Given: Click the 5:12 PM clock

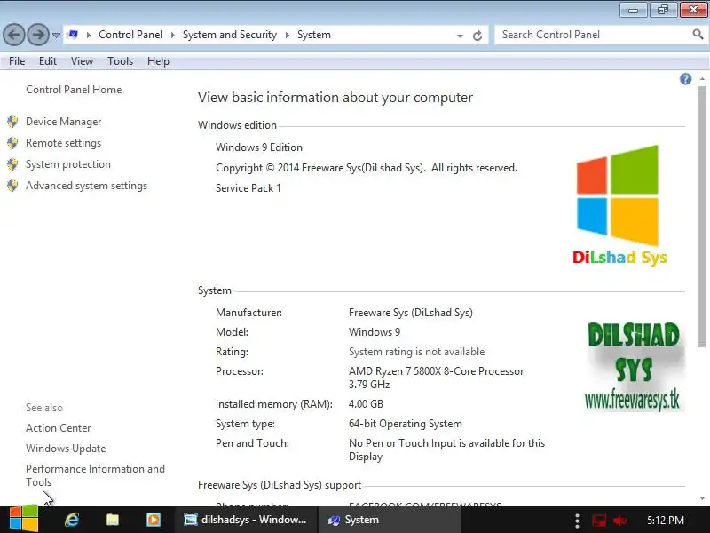Looking at the screenshot, I should (x=665, y=520).
